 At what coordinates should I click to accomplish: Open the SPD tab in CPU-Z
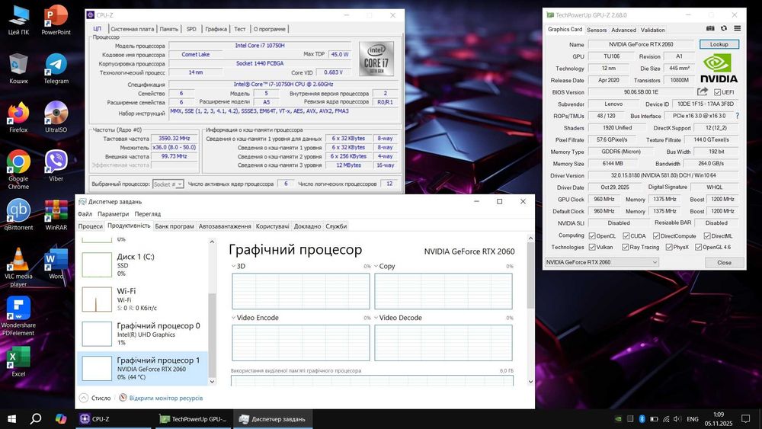click(x=191, y=29)
